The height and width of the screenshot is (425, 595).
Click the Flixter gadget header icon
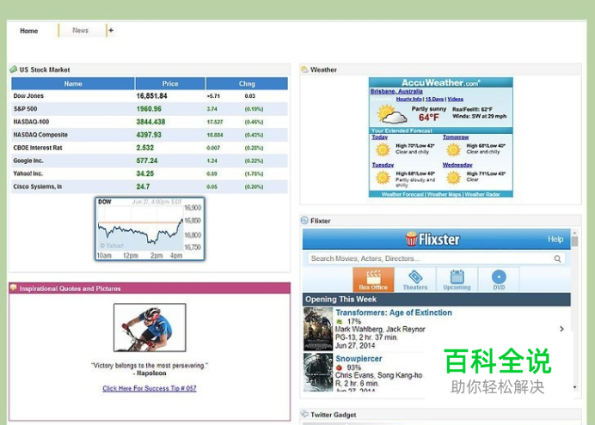click(x=304, y=221)
